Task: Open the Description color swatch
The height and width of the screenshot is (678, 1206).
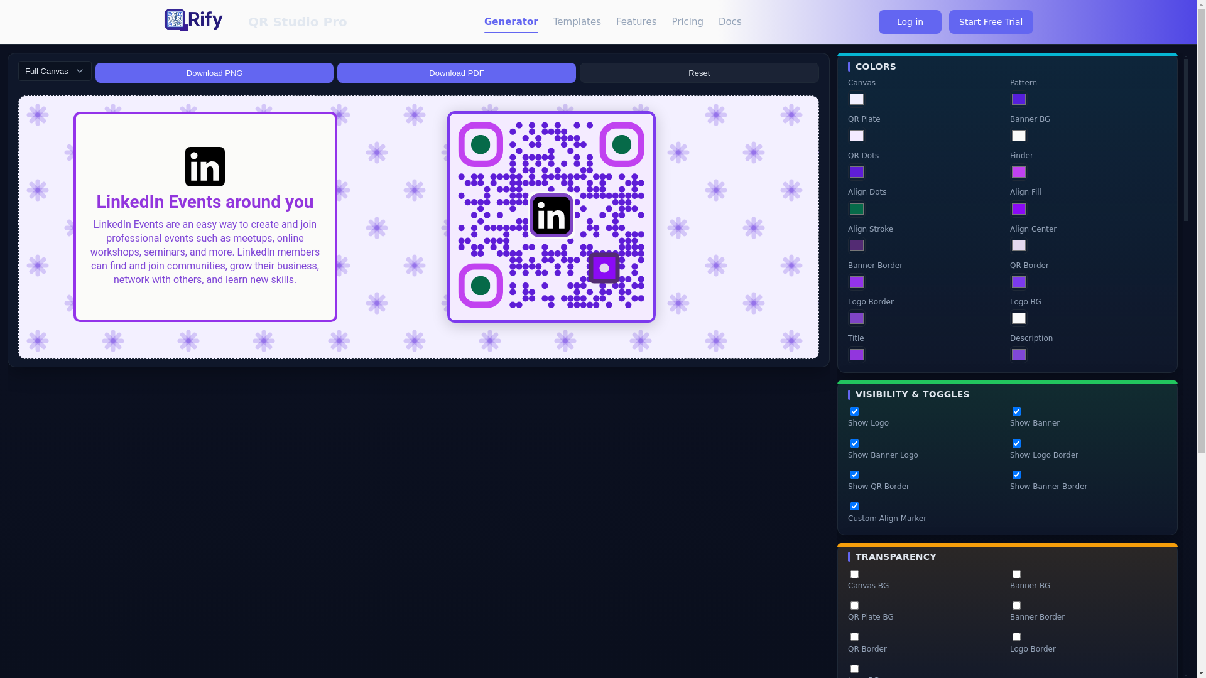Action: (1019, 355)
